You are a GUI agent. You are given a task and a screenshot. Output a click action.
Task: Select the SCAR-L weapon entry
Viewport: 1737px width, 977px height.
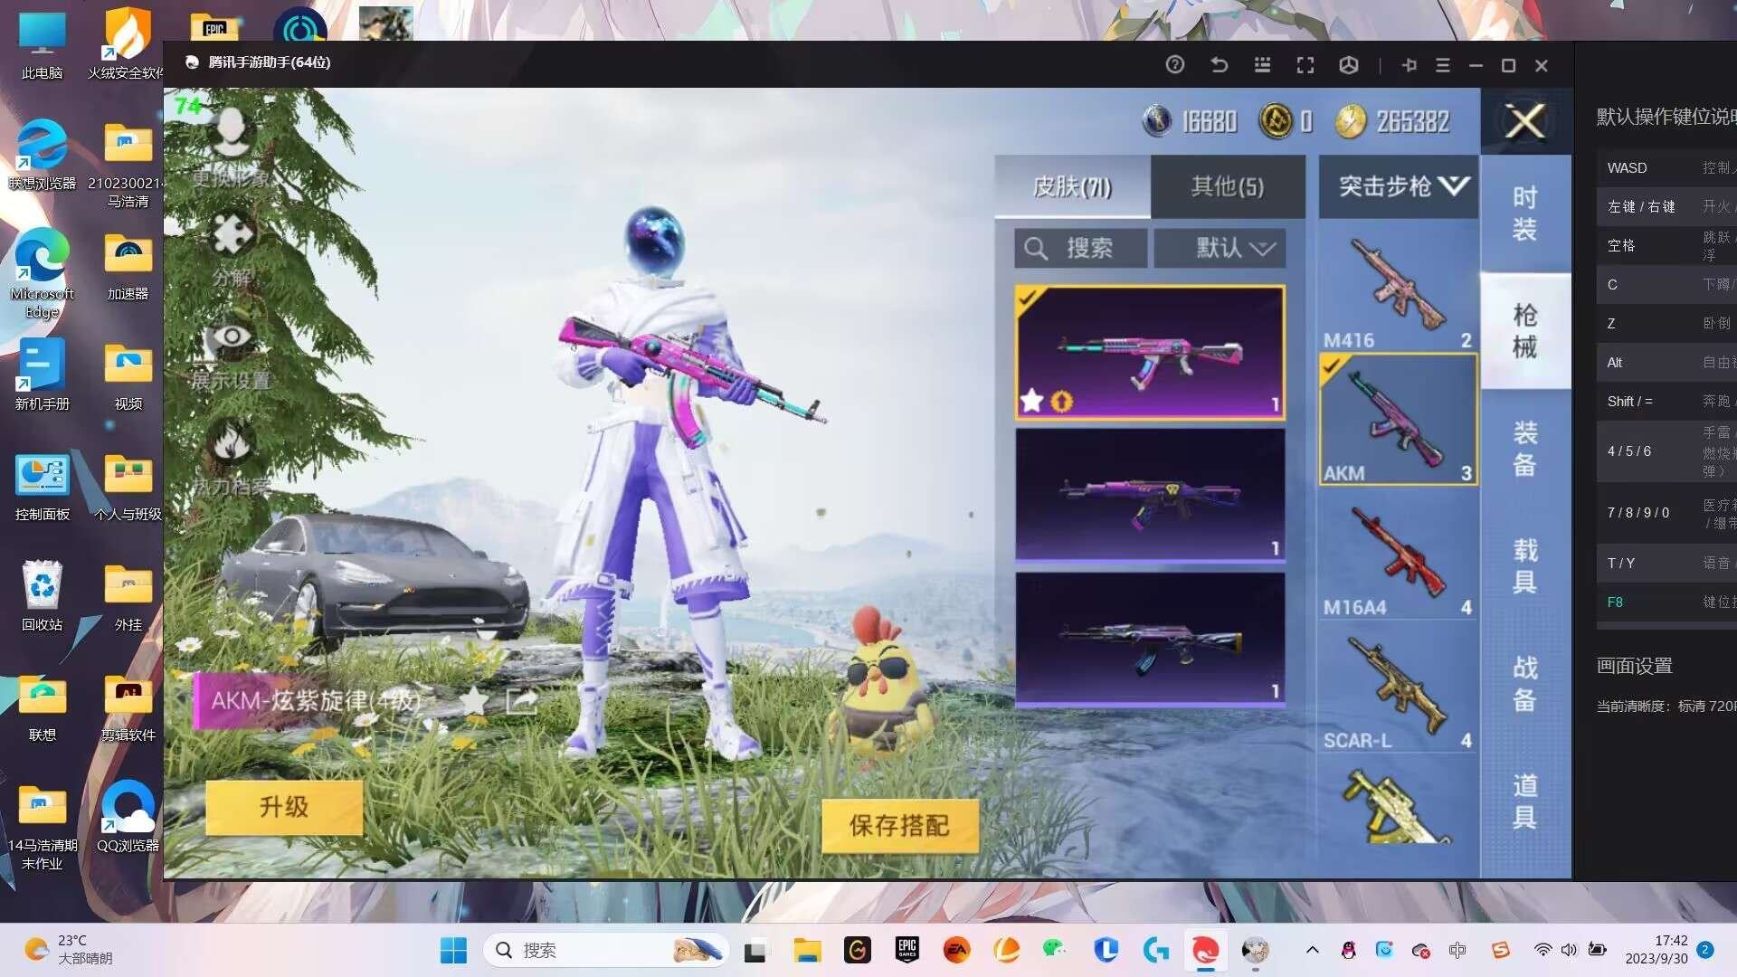pyautogui.click(x=1398, y=688)
